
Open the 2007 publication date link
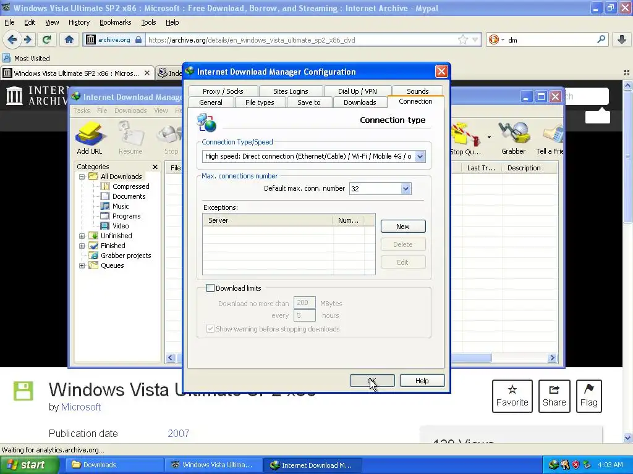click(x=179, y=433)
